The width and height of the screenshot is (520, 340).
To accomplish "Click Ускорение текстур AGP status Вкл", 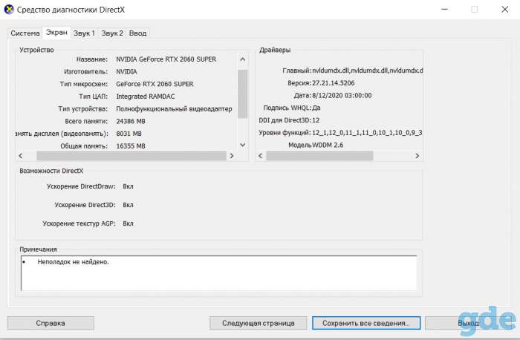I will pyautogui.click(x=128, y=223).
